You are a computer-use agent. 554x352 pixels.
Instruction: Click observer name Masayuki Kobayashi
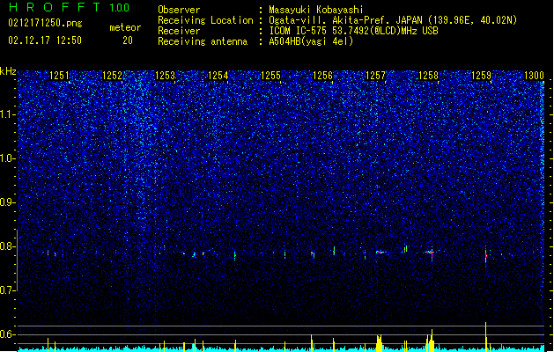pyautogui.click(x=315, y=10)
